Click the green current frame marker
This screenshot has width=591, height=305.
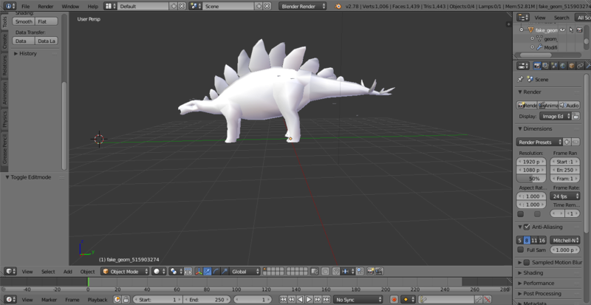[x=88, y=281]
